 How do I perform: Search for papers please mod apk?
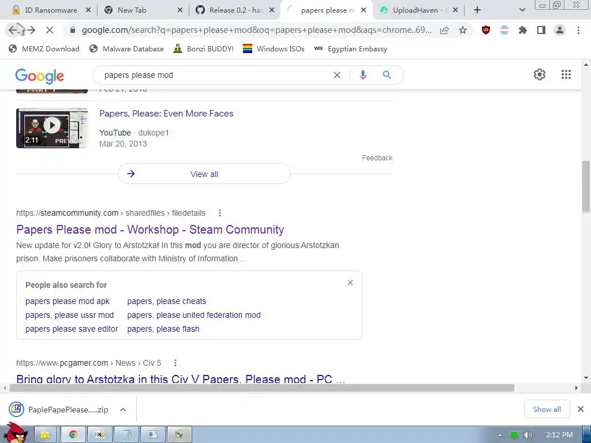point(67,301)
